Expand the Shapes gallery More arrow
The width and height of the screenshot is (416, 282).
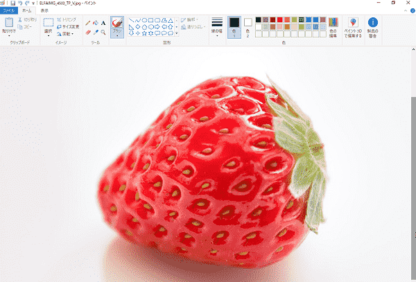[x=177, y=33]
